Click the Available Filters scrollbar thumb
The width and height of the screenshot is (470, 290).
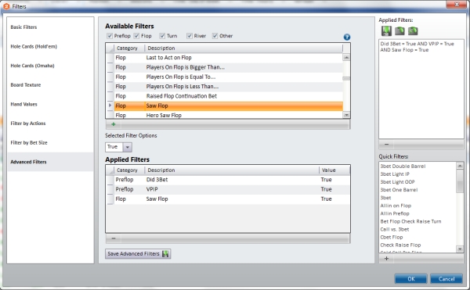pyautogui.click(x=346, y=79)
